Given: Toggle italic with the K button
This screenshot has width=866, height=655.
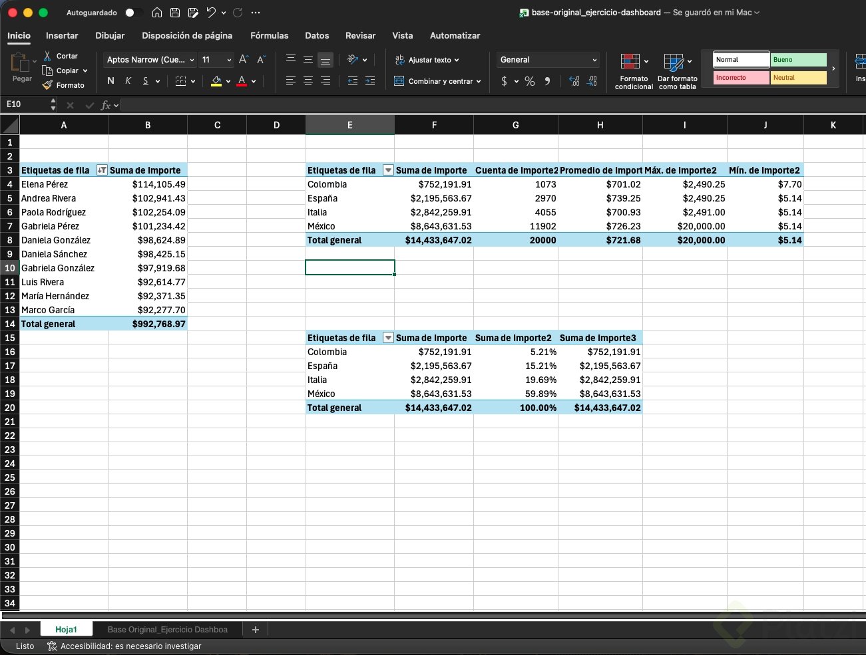Looking at the screenshot, I should pyautogui.click(x=128, y=81).
